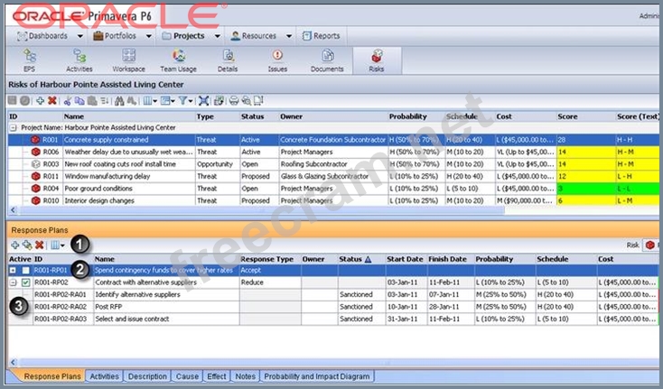Click the Print Preview magnifier icon
Screen dimensions: 663x389
[x=246, y=100]
